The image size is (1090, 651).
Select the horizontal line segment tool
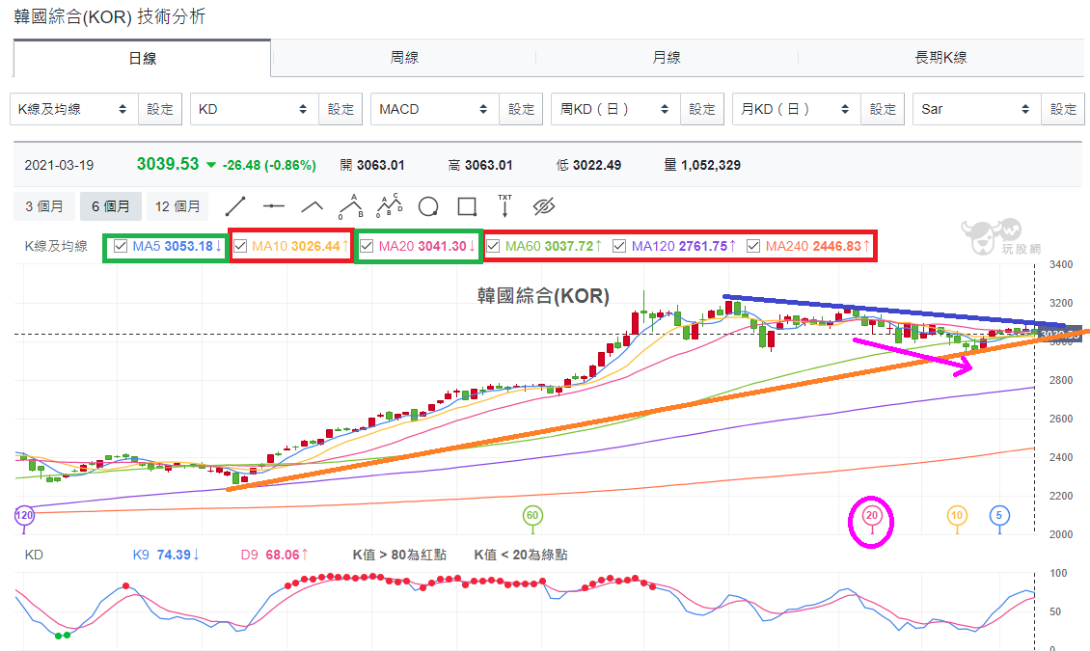pos(274,206)
